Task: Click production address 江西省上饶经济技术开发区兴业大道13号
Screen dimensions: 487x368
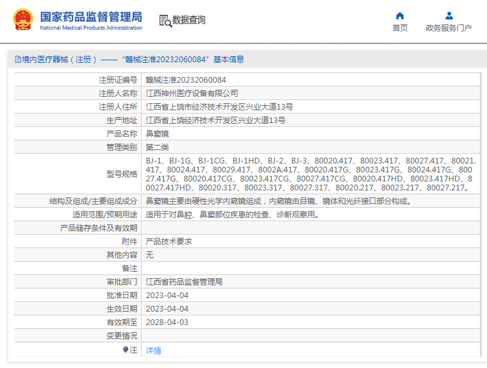Action: (x=215, y=121)
